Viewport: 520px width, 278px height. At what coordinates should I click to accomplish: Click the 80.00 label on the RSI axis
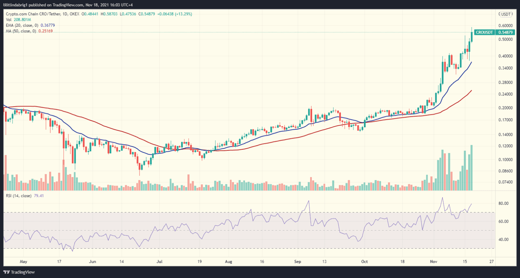coord(503,204)
